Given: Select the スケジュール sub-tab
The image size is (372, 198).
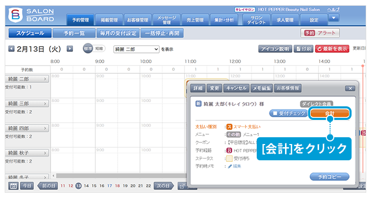Looking at the screenshot, I should (x=30, y=33).
